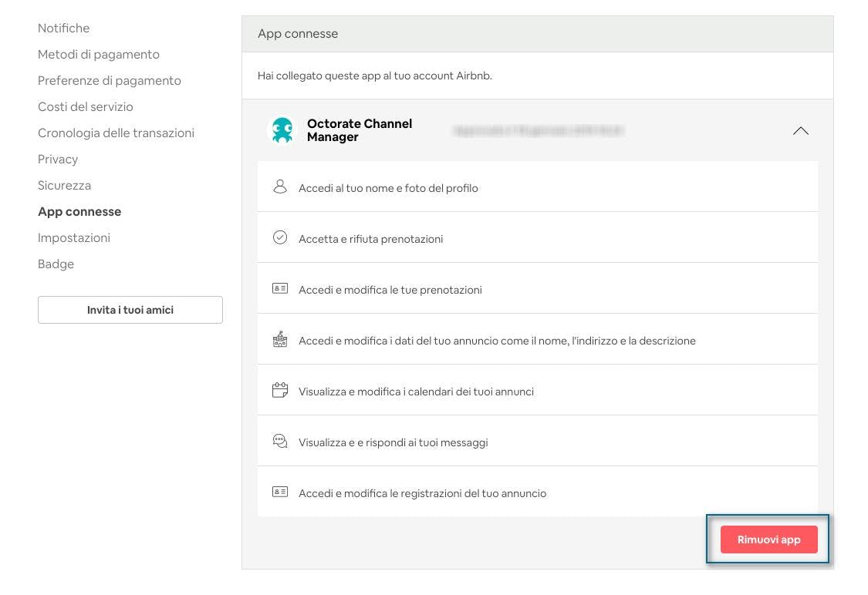Click the calendar icon for annunci calendars
868x595 pixels.
click(280, 391)
